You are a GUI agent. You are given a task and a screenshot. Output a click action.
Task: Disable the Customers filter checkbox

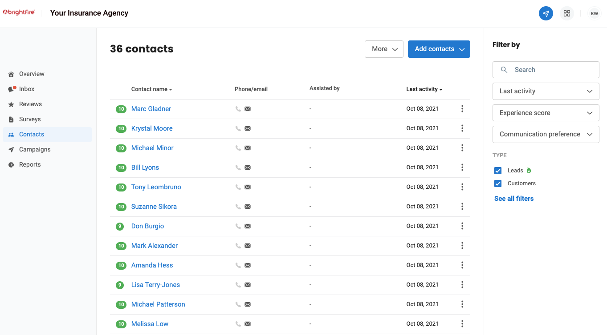[x=497, y=183]
